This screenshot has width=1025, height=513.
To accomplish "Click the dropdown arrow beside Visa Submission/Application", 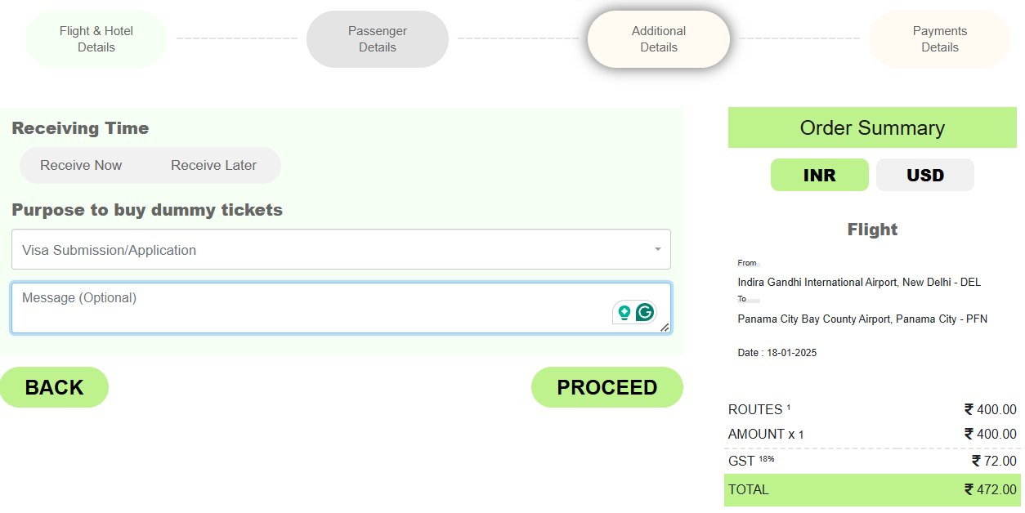I will point(657,249).
